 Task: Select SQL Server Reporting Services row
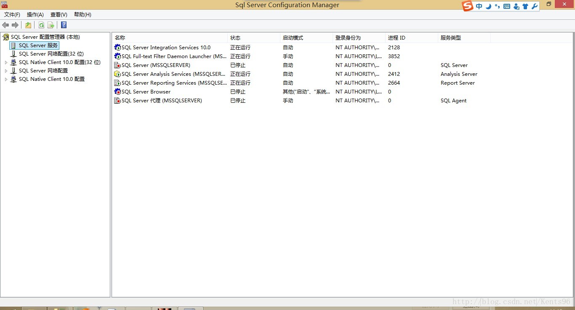click(174, 83)
